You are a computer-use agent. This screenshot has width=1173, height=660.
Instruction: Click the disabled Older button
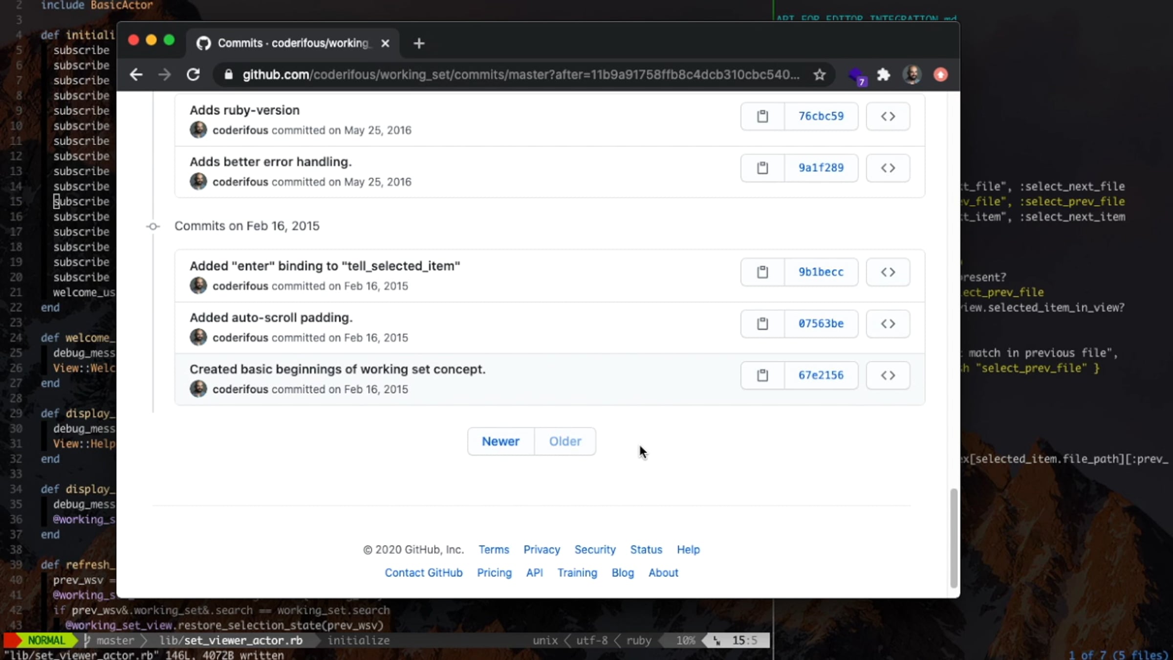[x=565, y=441]
